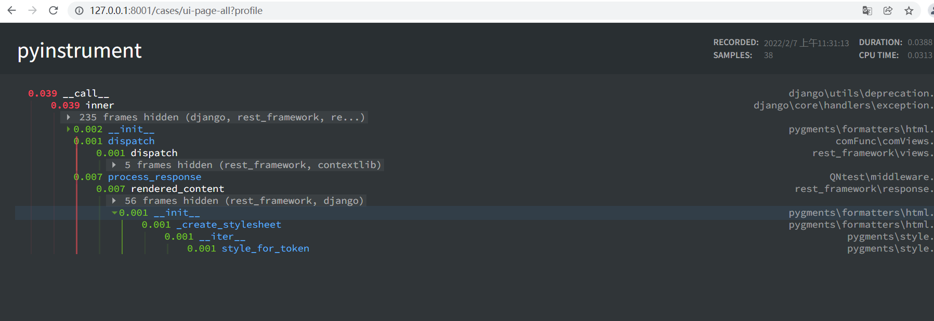Bookmark this page with star icon

(x=909, y=10)
